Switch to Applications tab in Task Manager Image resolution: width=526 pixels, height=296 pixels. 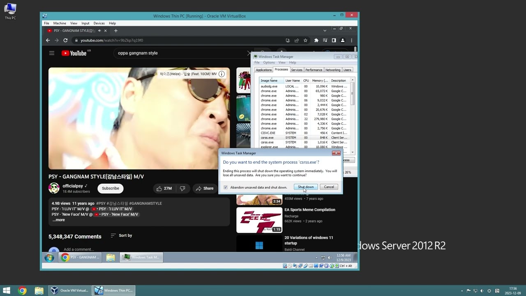[x=264, y=70]
